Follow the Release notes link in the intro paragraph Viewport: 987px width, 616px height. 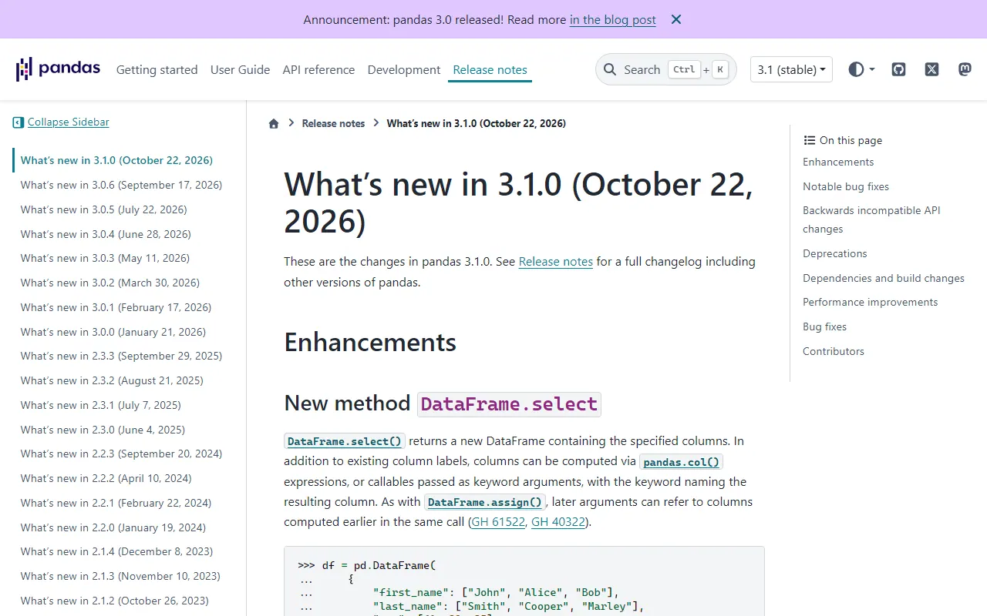[556, 262]
